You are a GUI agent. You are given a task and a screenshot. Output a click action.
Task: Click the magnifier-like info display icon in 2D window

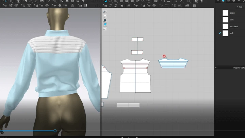(105, 20)
